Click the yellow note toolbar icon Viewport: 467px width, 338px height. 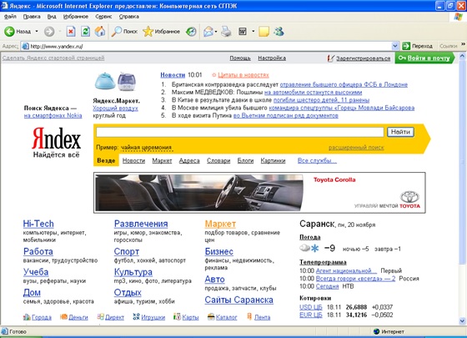click(264, 32)
